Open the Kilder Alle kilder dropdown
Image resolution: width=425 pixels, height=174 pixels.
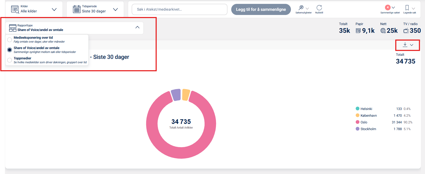tap(34, 9)
